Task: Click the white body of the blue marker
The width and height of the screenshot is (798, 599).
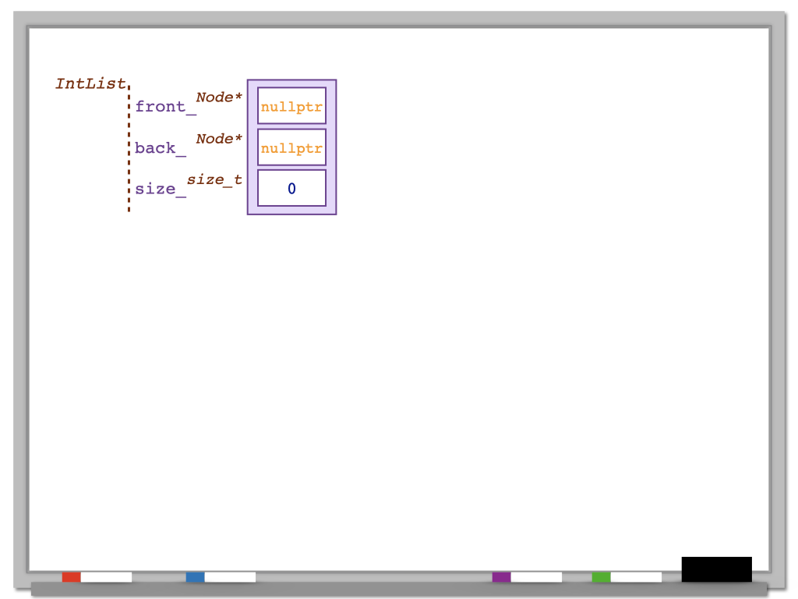Action: [230, 577]
